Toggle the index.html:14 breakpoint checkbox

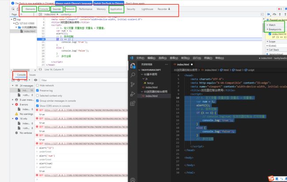(270, 34)
